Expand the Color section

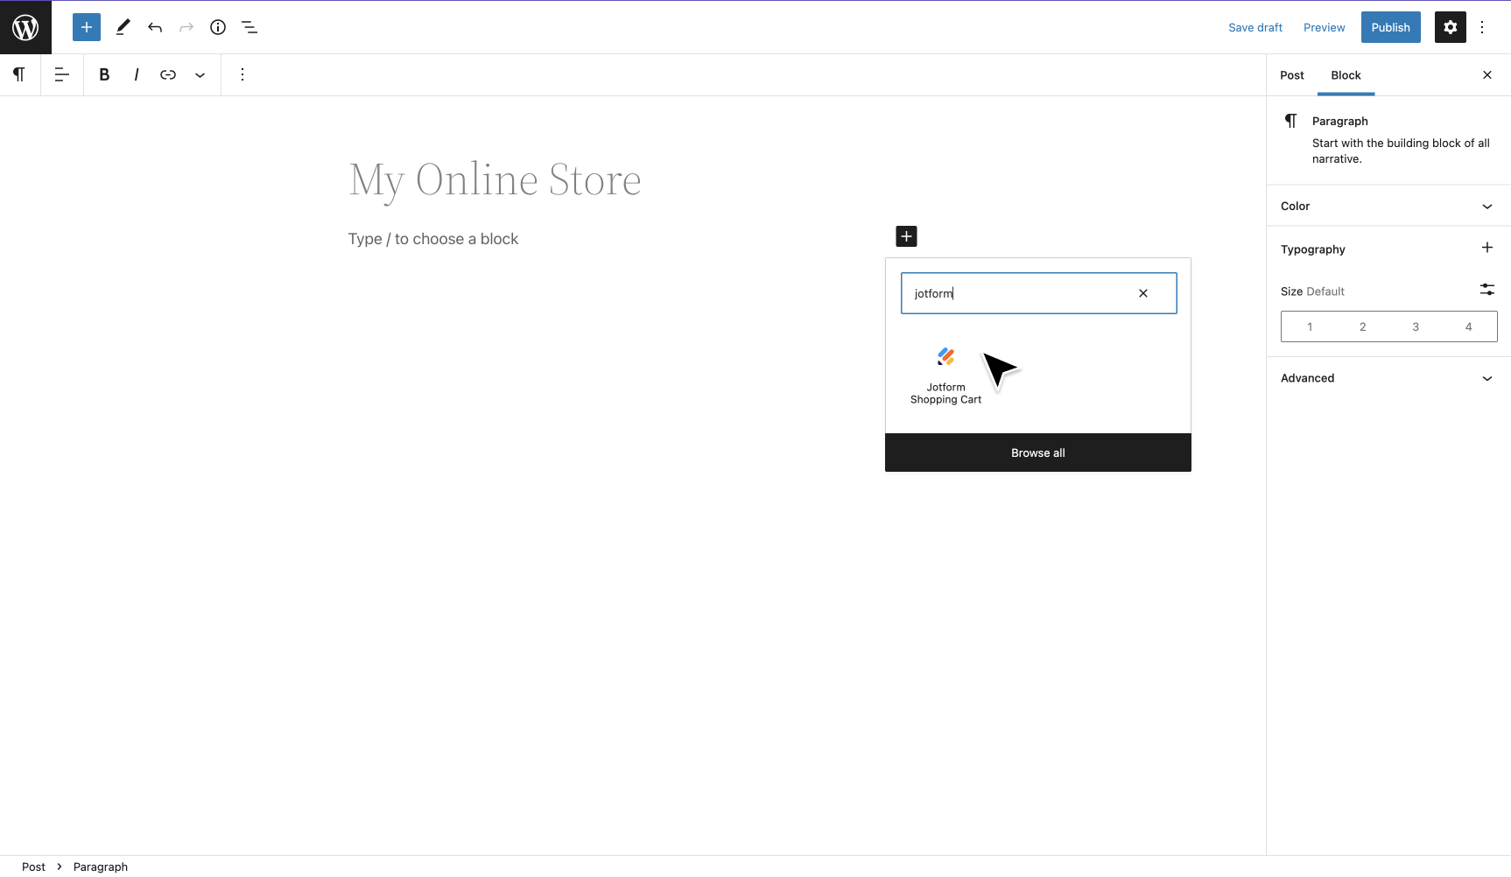(1388, 206)
